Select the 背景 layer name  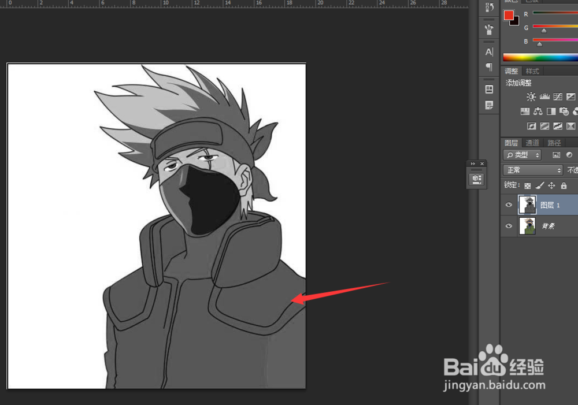548,226
